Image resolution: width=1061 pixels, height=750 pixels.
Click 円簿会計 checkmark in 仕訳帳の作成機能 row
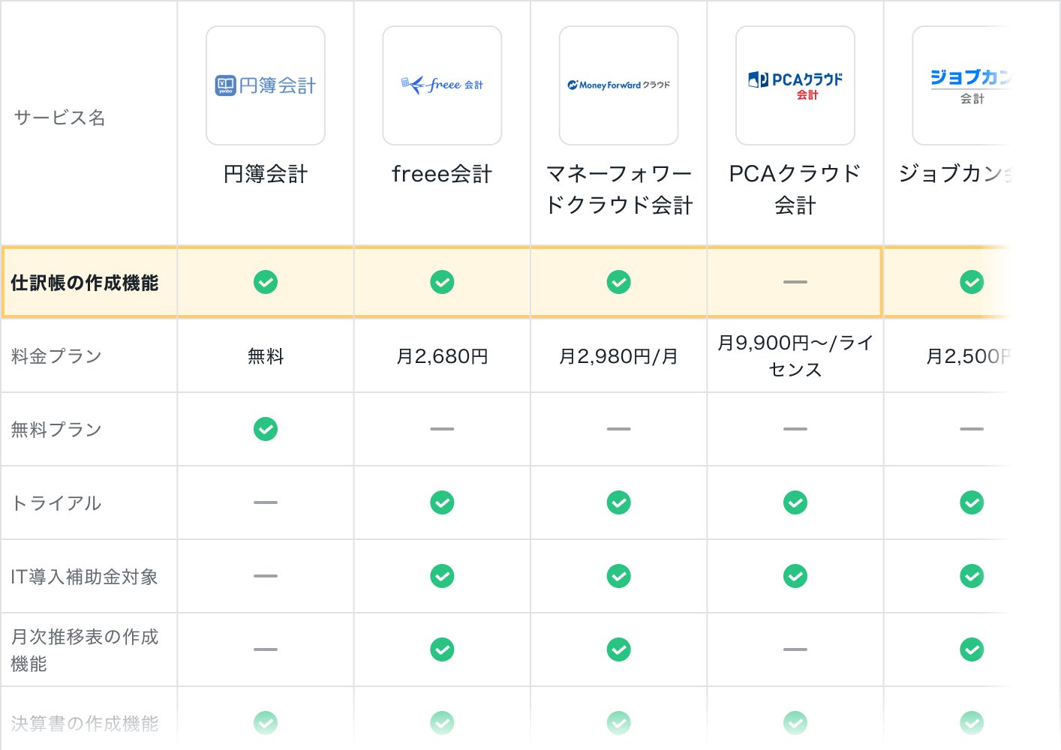point(266,282)
